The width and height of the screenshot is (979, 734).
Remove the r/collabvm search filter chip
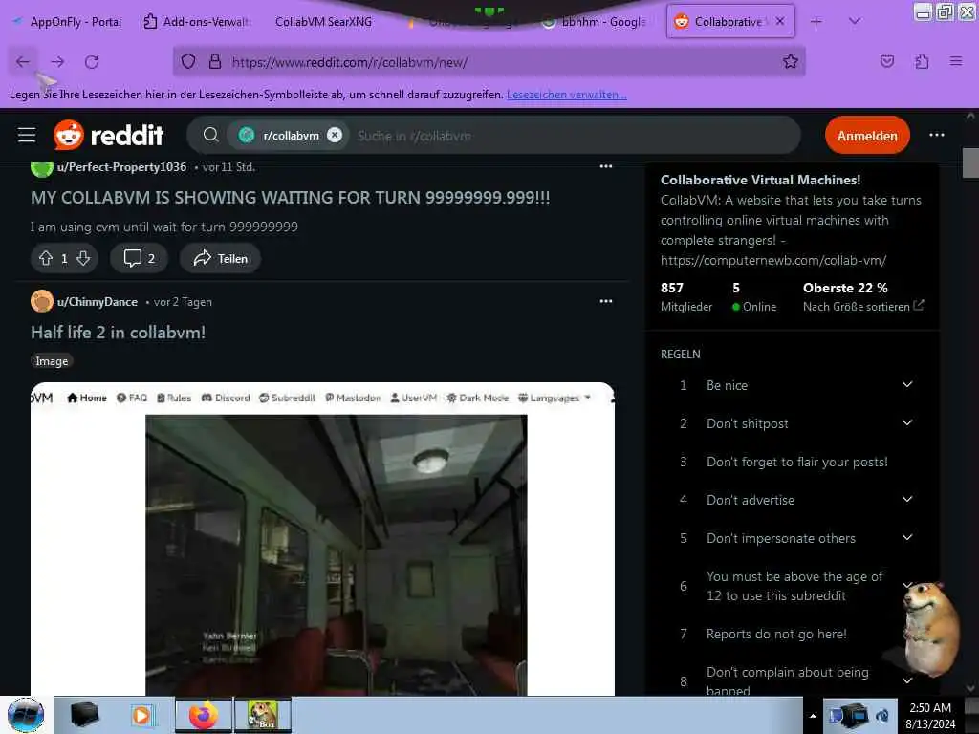pyautogui.click(x=335, y=135)
